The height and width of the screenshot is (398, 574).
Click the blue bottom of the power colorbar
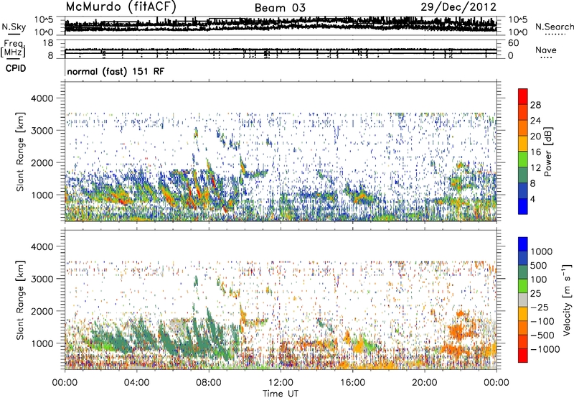pos(523,206)
